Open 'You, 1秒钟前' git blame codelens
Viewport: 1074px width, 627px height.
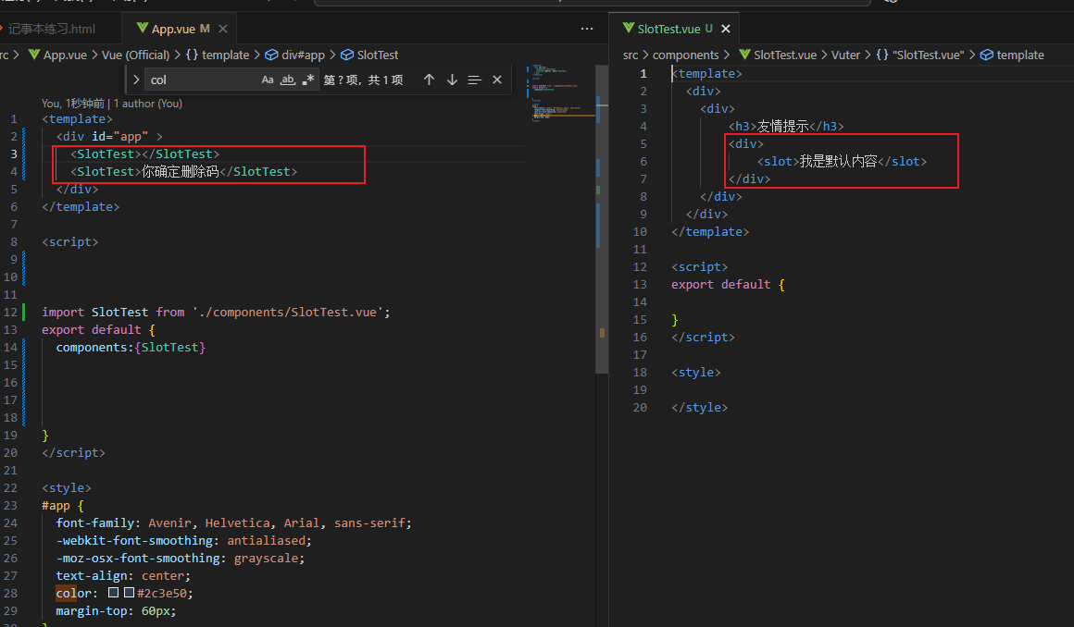coord(72,104)
